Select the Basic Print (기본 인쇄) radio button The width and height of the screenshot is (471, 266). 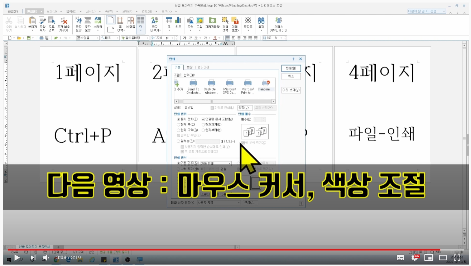click(x=178, y=163)
